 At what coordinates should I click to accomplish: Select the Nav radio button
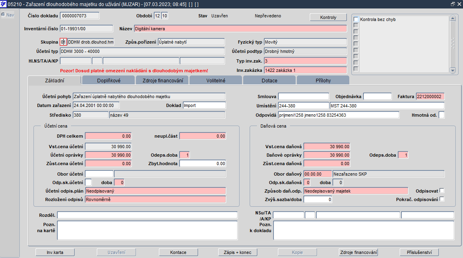click(3, 15)
